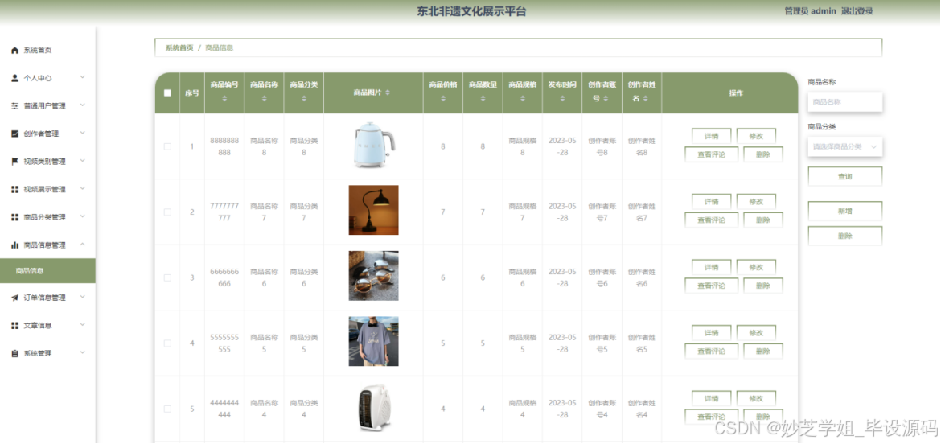The image size is (941, 444).
Task: Select 商品信息 submenu item
Action: [47, 270]
